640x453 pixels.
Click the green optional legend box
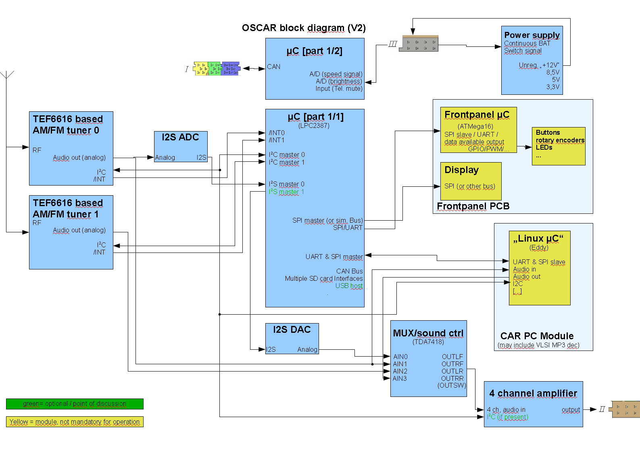tap(75, 404)
